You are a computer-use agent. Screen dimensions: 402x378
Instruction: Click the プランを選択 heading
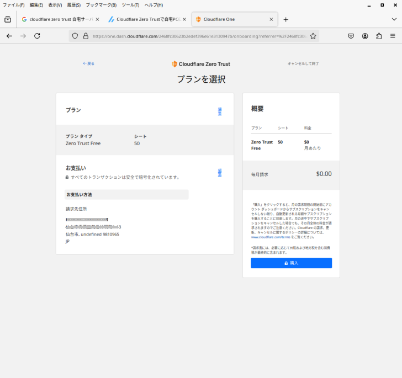(201, 79)
